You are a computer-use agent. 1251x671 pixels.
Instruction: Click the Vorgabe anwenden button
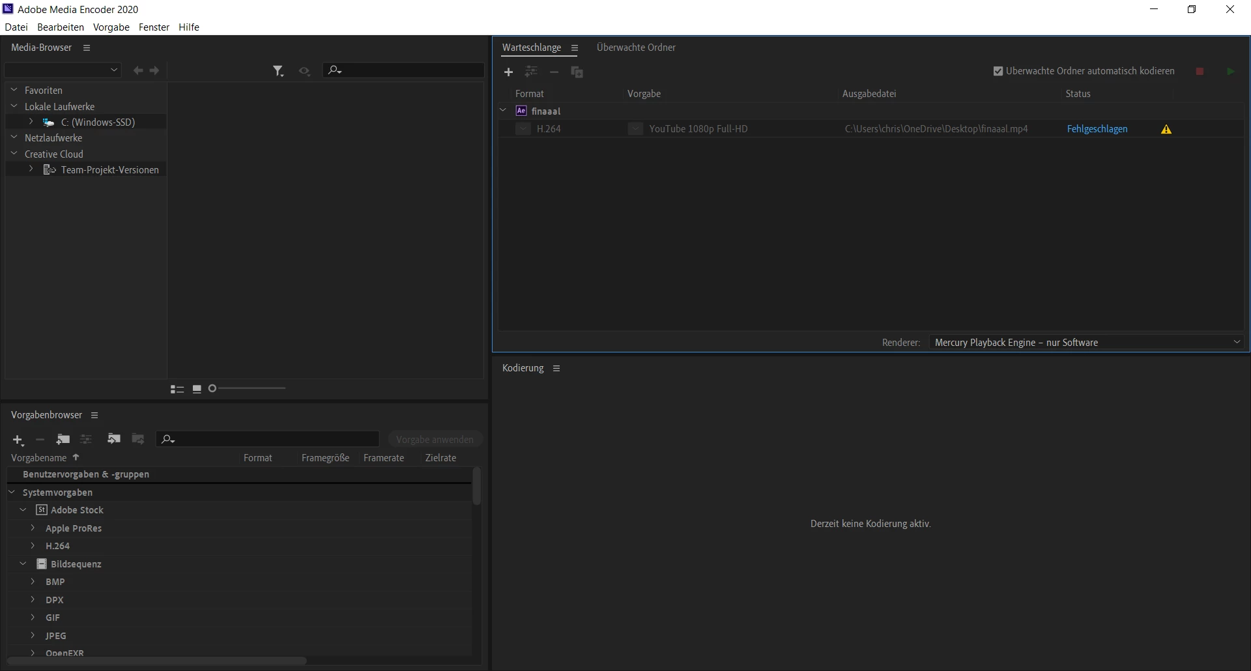[x=435, y=439]
